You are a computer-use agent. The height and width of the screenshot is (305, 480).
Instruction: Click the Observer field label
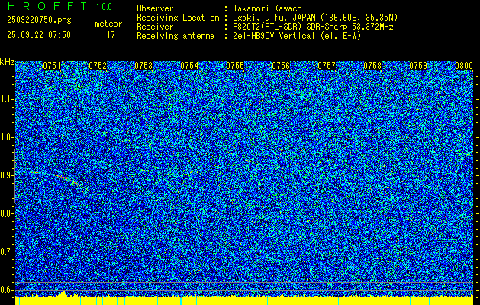pos(155,8)
